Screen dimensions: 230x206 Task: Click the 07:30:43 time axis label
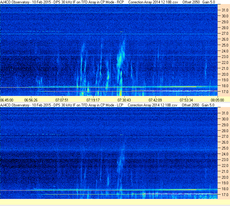click(x=124, y=100)
